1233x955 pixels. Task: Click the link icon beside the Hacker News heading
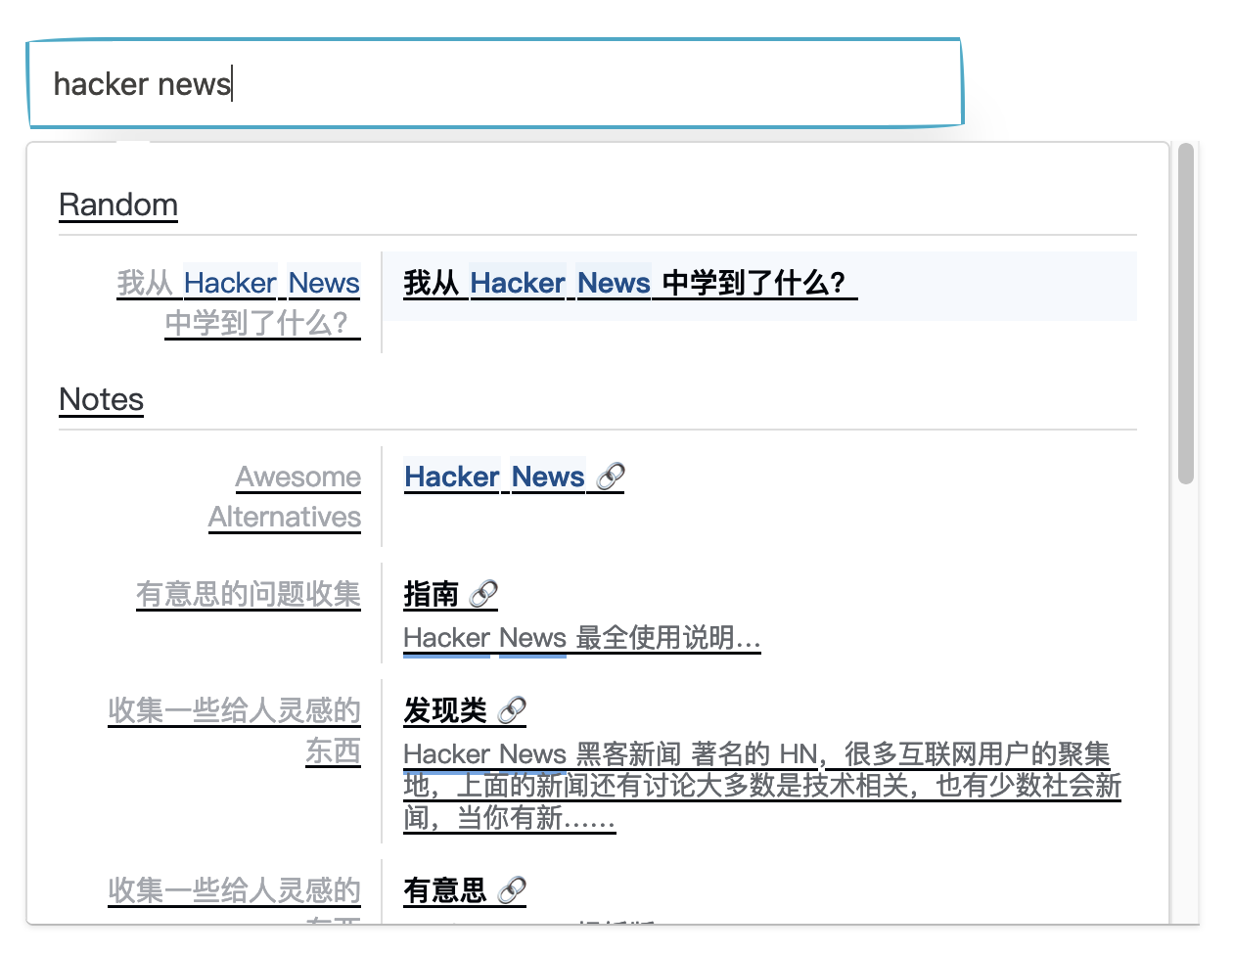tap(611, 477)
